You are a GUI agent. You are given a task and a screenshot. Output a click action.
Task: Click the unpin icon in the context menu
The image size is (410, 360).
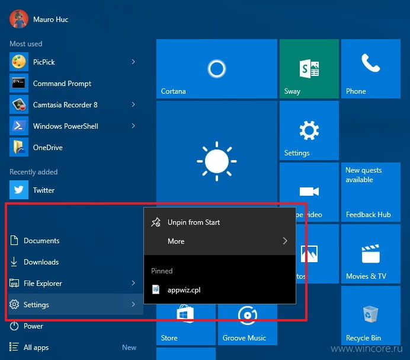tap(156, 222)
